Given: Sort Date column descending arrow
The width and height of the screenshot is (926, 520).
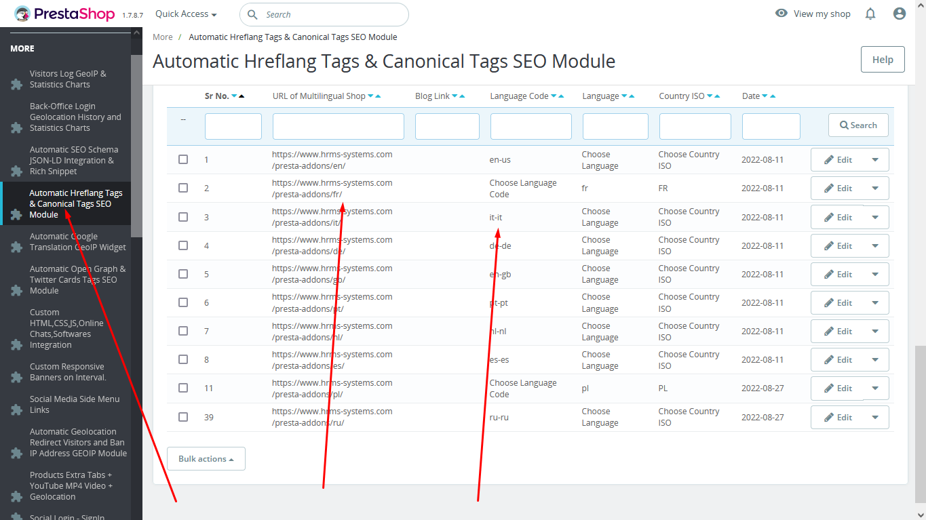Looking at the screenshot, I should [765, 96].
